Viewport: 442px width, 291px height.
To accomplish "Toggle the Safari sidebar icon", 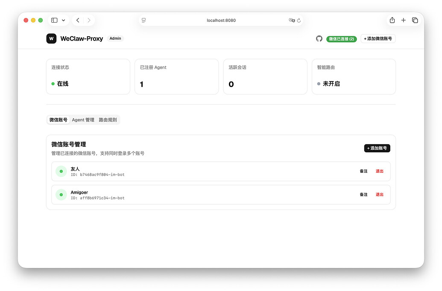I will pyautogui.click(x=54, y=20).
